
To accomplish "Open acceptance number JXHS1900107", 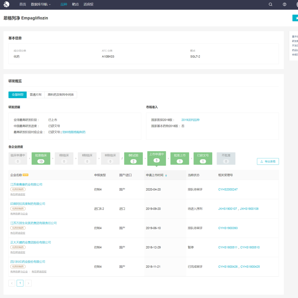I will pyautogui.click(x=228, y=209).
